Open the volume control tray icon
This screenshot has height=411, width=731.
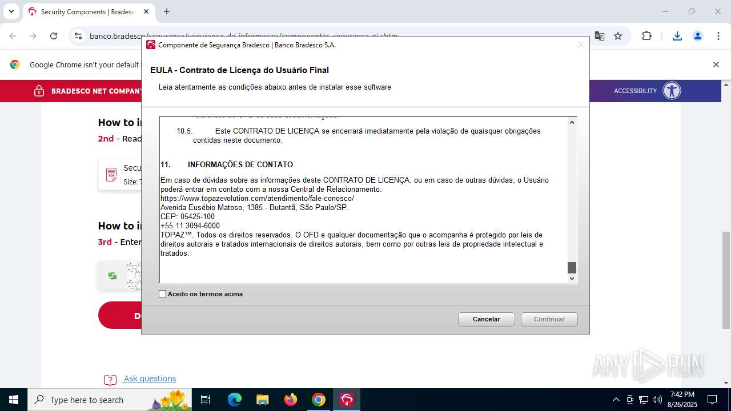click(657, 400)
